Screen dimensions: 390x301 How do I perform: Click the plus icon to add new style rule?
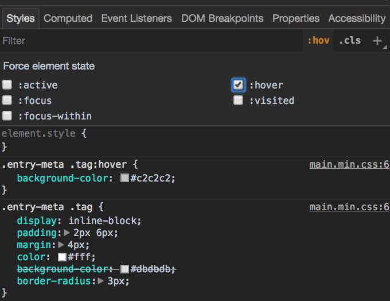click(377, 41)
